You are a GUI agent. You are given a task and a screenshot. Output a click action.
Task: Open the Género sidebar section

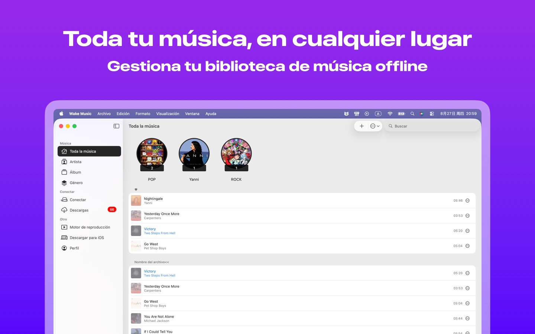click(x=89, y=183)
